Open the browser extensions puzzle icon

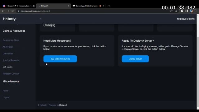coord(182,11)
